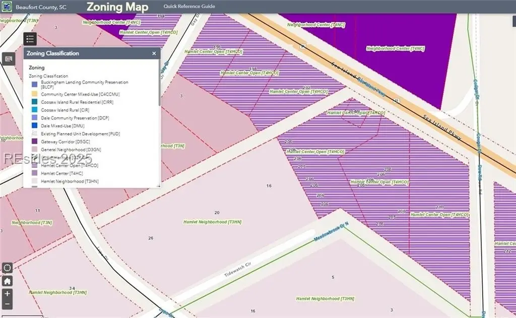
Task: Click the Buckingham Landing Community Preservation swatch
Action: pos(34,84)
